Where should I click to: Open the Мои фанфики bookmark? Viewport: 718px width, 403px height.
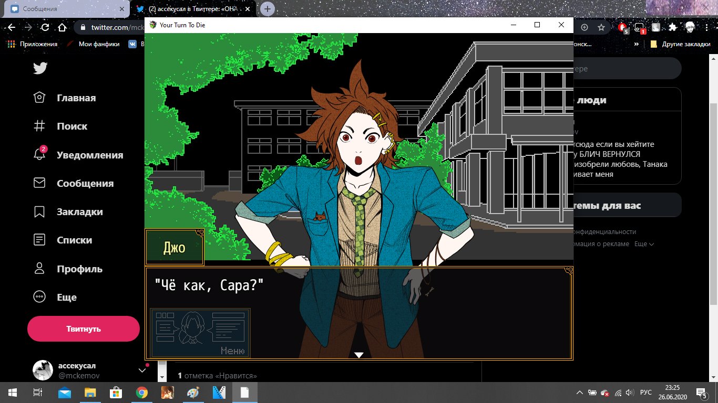click(x=93, y=44)
